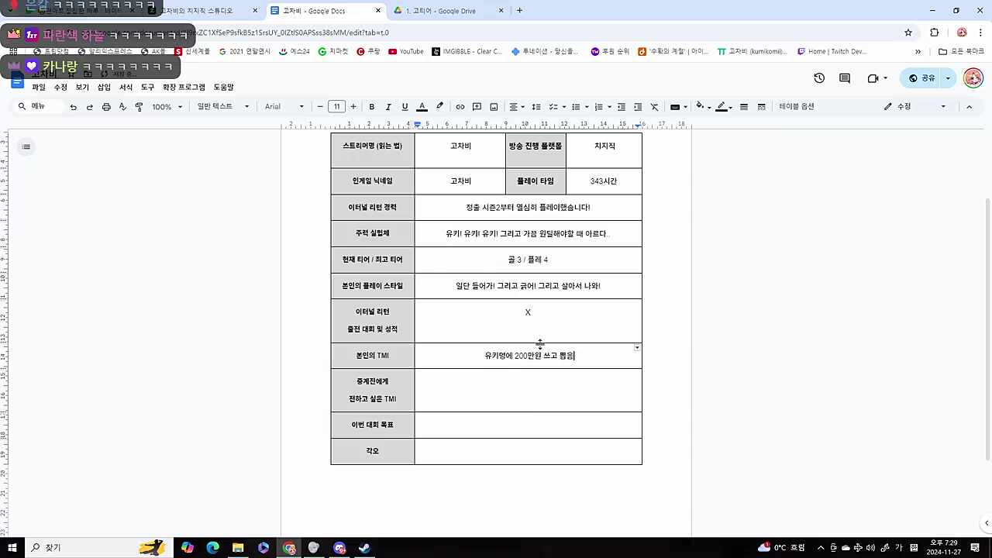The image size is (992, 558).
Task: Click the 메뉴 search box
Action: [39, 107]
